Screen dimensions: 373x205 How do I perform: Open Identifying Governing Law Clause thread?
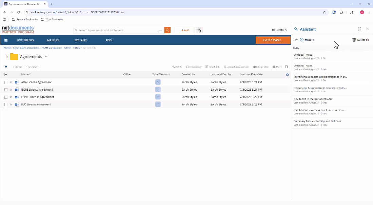(332, 112)
